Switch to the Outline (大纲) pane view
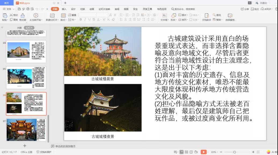Screen dimensions: 278x155 (19, 28)
